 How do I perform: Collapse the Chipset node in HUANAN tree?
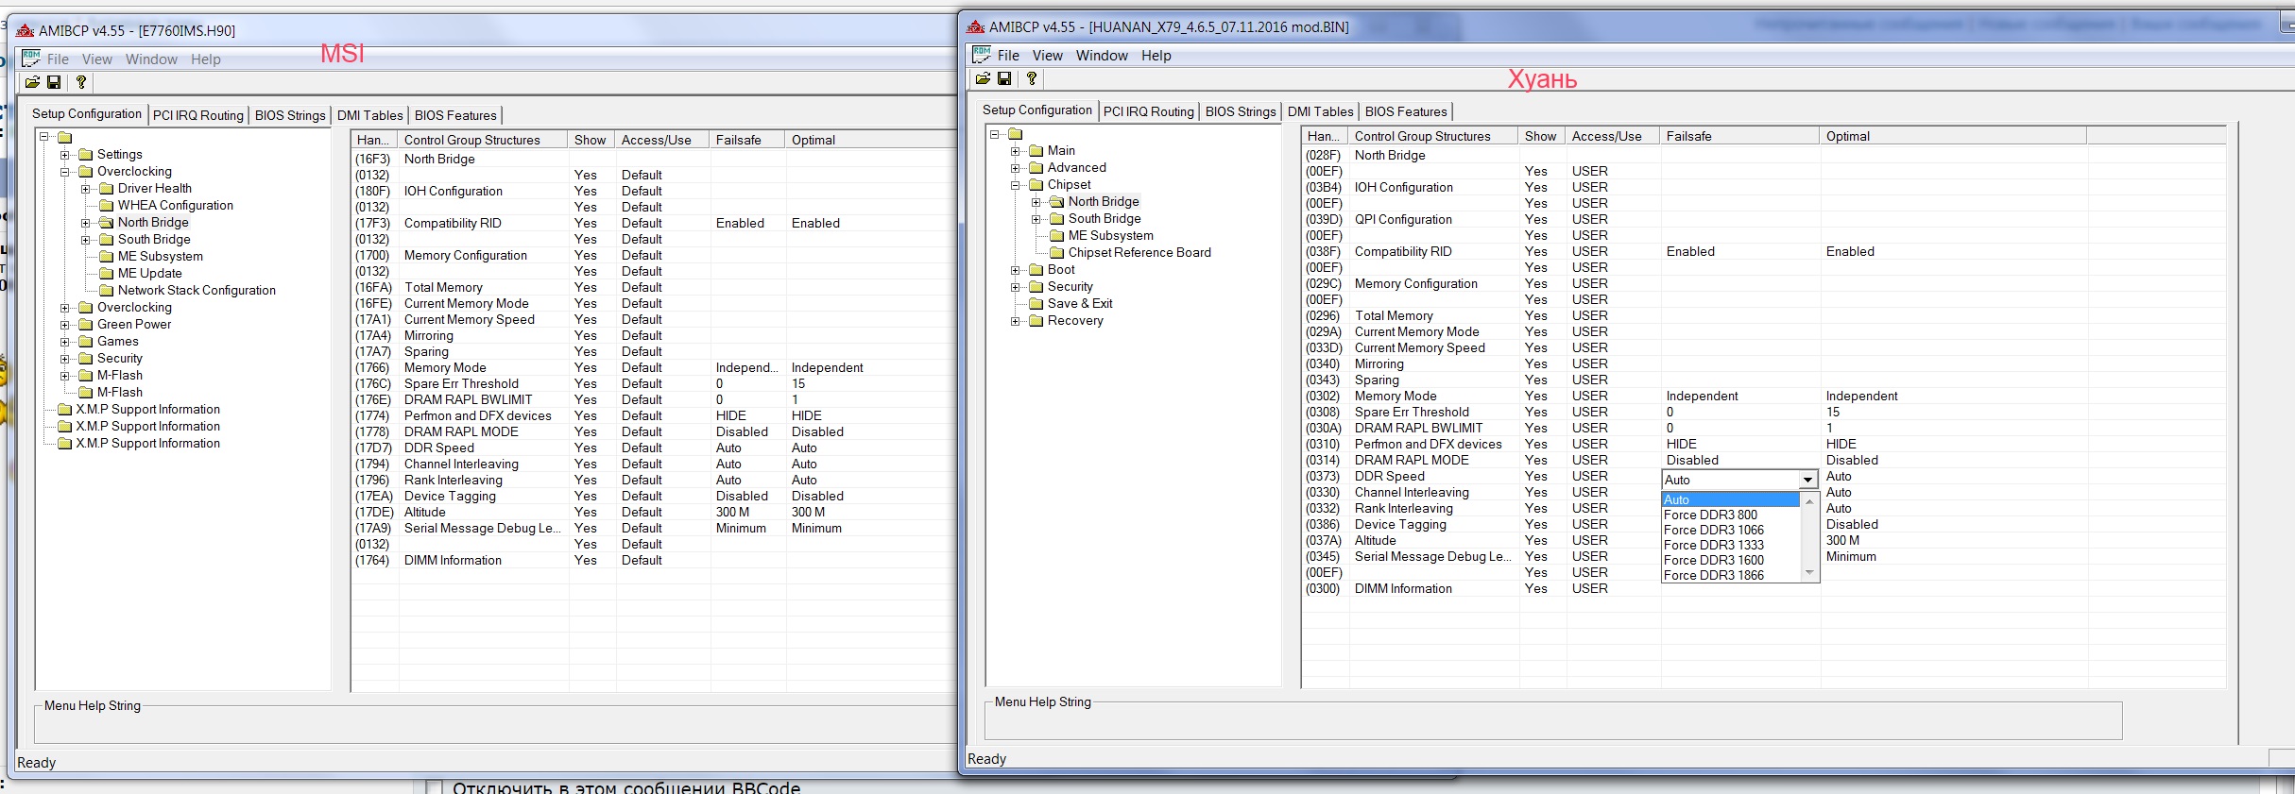(x=1016, y=185)
